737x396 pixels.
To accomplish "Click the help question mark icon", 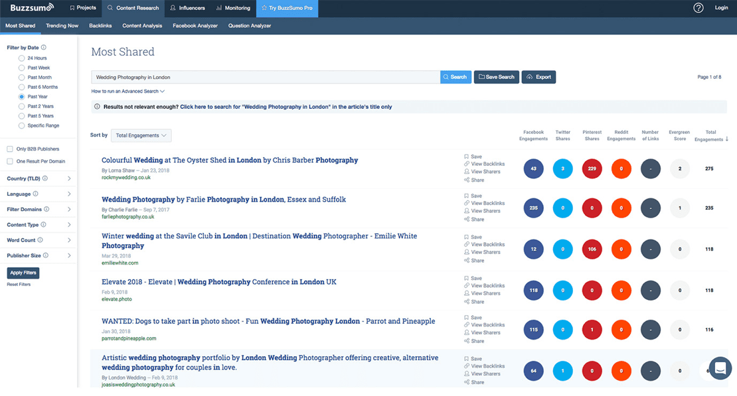I will click(x=698, y=8).
